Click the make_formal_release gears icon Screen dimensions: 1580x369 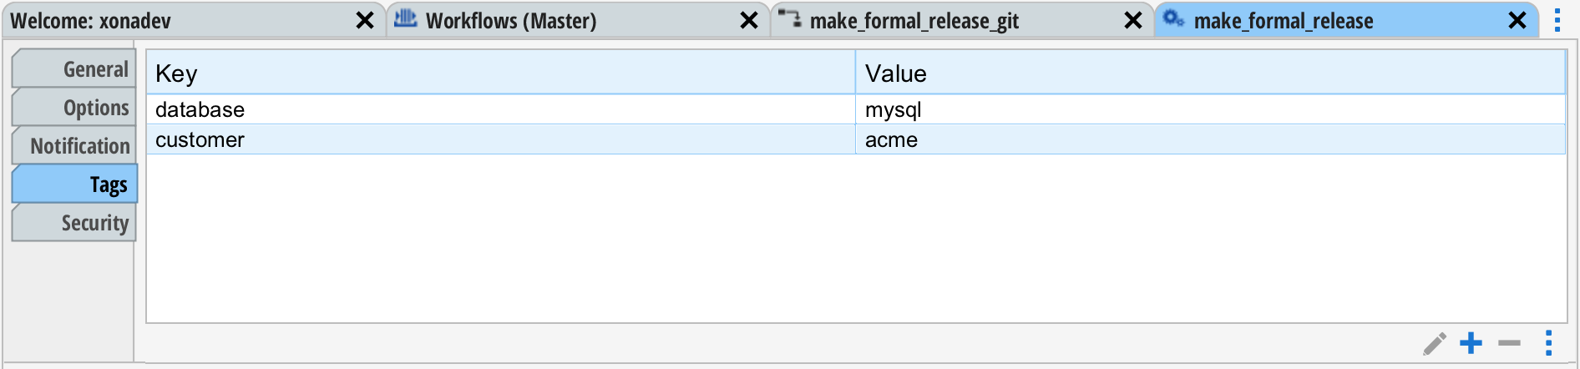point(1173,18)
